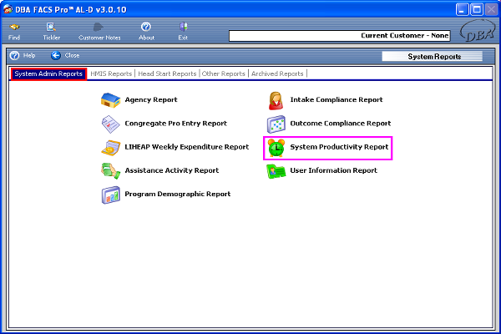The image size is (501, 334).
Task: Click the Agency Report building icon
Action: click(111, 100)
